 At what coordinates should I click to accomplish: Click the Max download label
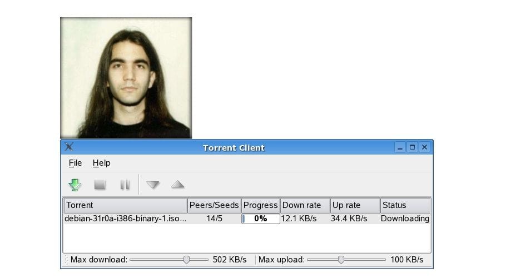coord(99,260)
